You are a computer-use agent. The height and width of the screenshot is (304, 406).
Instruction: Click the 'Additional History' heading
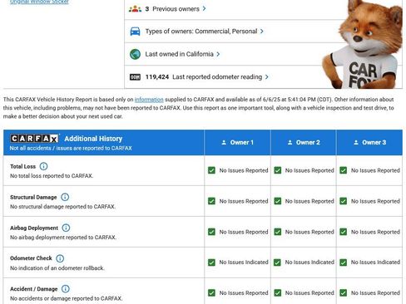(x=93, y=139)
